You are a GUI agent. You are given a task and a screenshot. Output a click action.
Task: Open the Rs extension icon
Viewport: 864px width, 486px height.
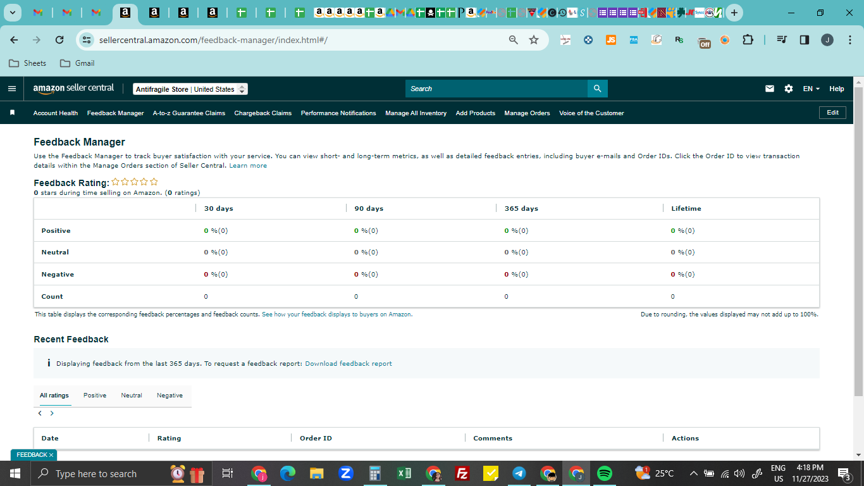click(679, 40)
